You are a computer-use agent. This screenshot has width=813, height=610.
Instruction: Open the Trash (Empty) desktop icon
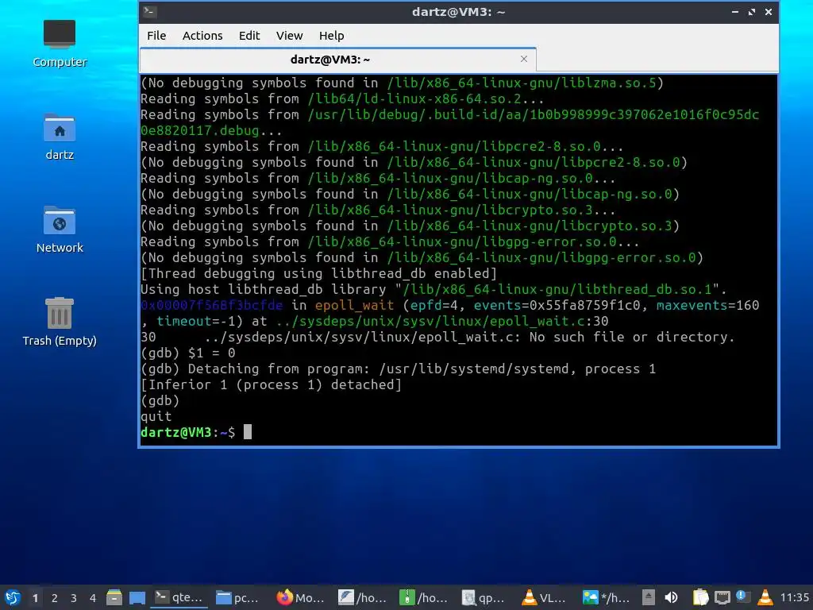coord(60,322)
